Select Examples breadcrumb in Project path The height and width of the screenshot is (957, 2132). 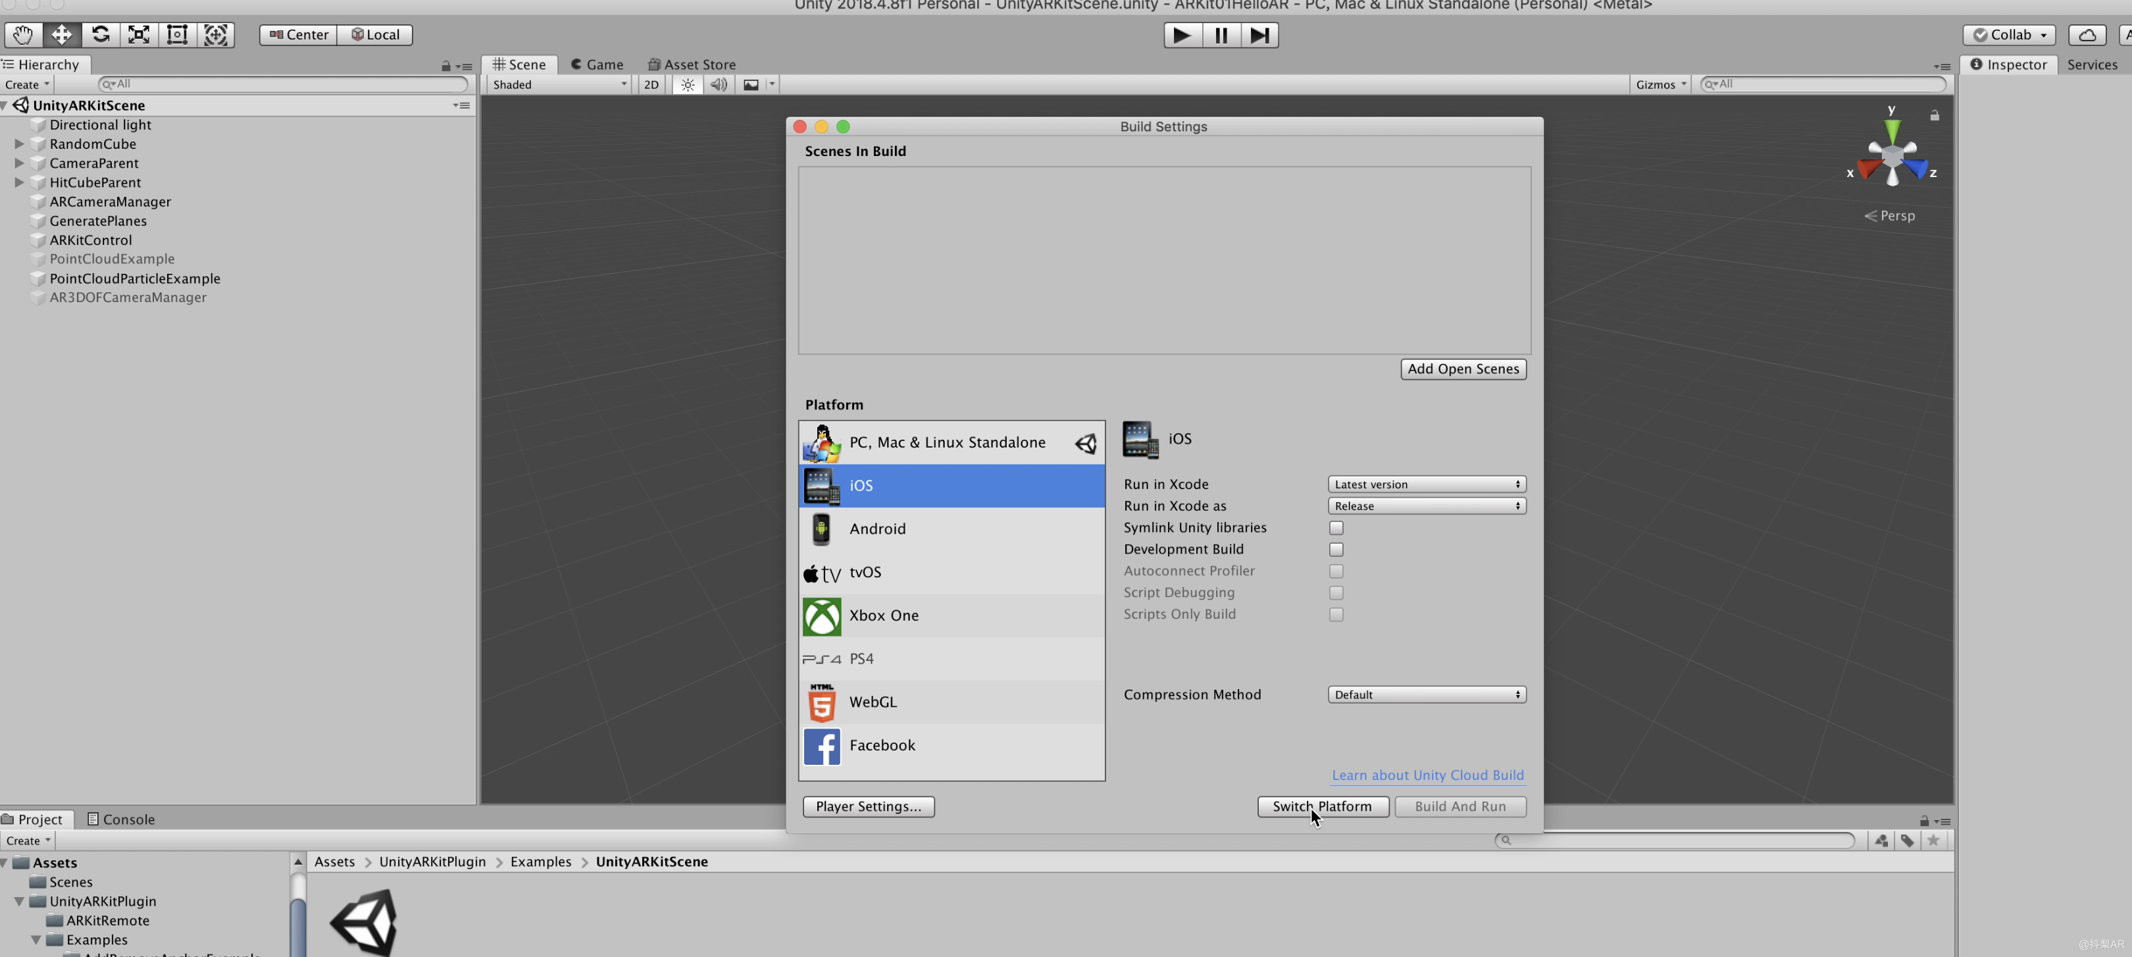click(x=540, y=862)
